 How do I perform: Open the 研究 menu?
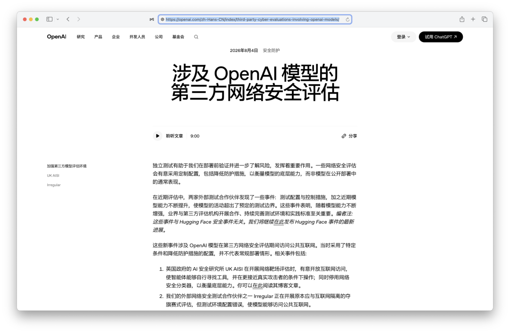pos(81,37)
